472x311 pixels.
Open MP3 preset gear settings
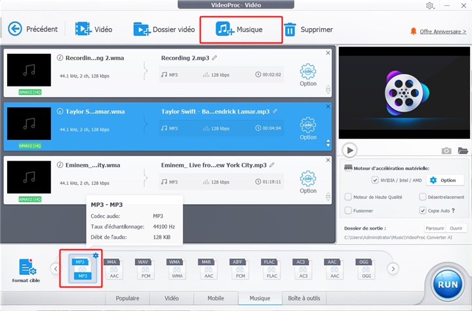(x=96, y=255)
